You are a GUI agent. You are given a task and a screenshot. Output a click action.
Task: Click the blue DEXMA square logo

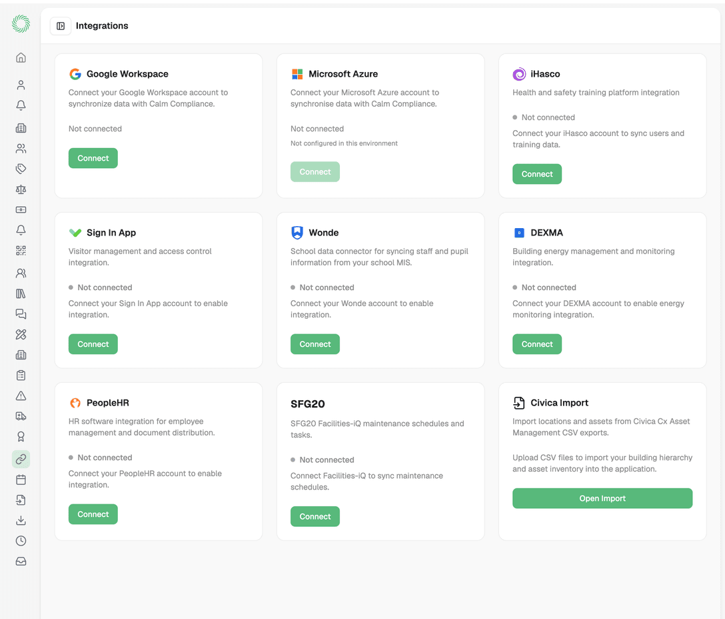click(519, 232)
